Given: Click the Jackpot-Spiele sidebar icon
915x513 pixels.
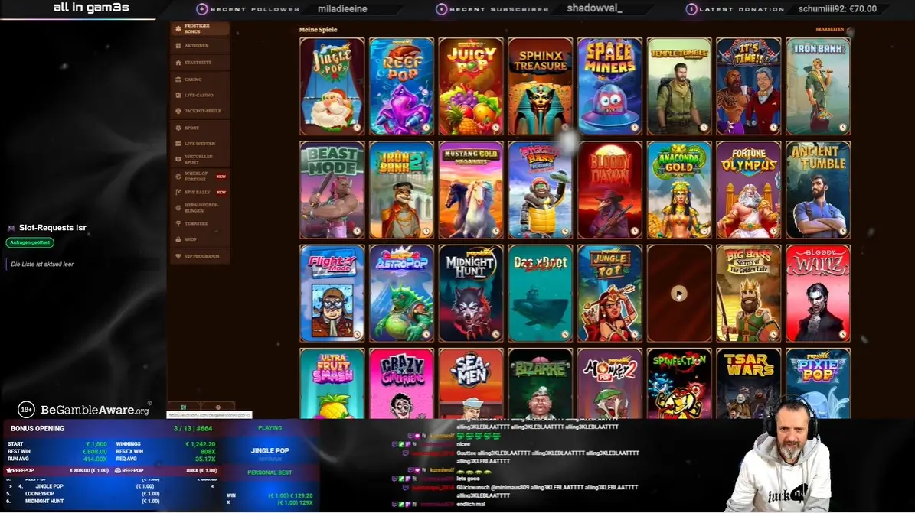Looking at the screenshot, I should coord(178,111).
